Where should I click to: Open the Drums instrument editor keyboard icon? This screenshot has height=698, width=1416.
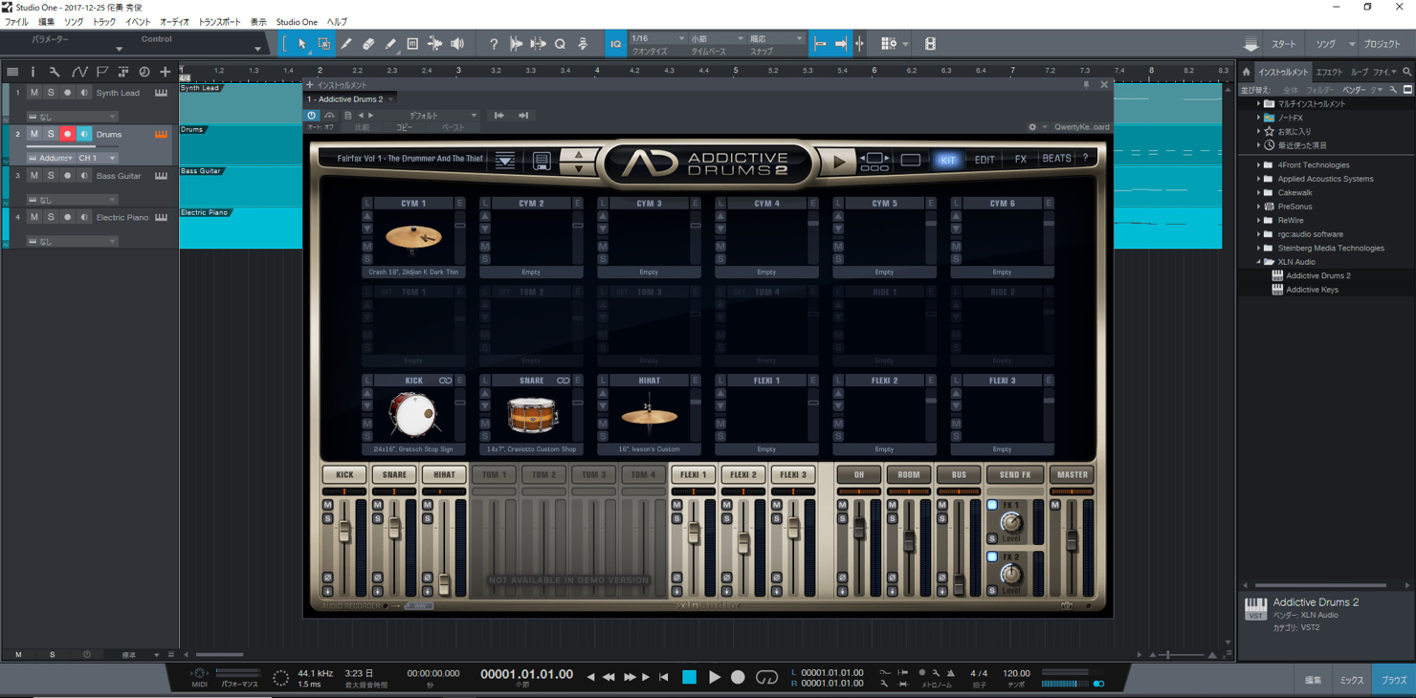tap(161, 134)
